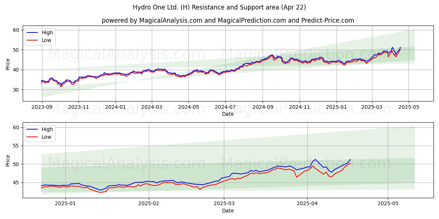Viewport: 439px width, 219px height.
Task: Click the '2024-07' x-axis label
Action: click(225, 107)
